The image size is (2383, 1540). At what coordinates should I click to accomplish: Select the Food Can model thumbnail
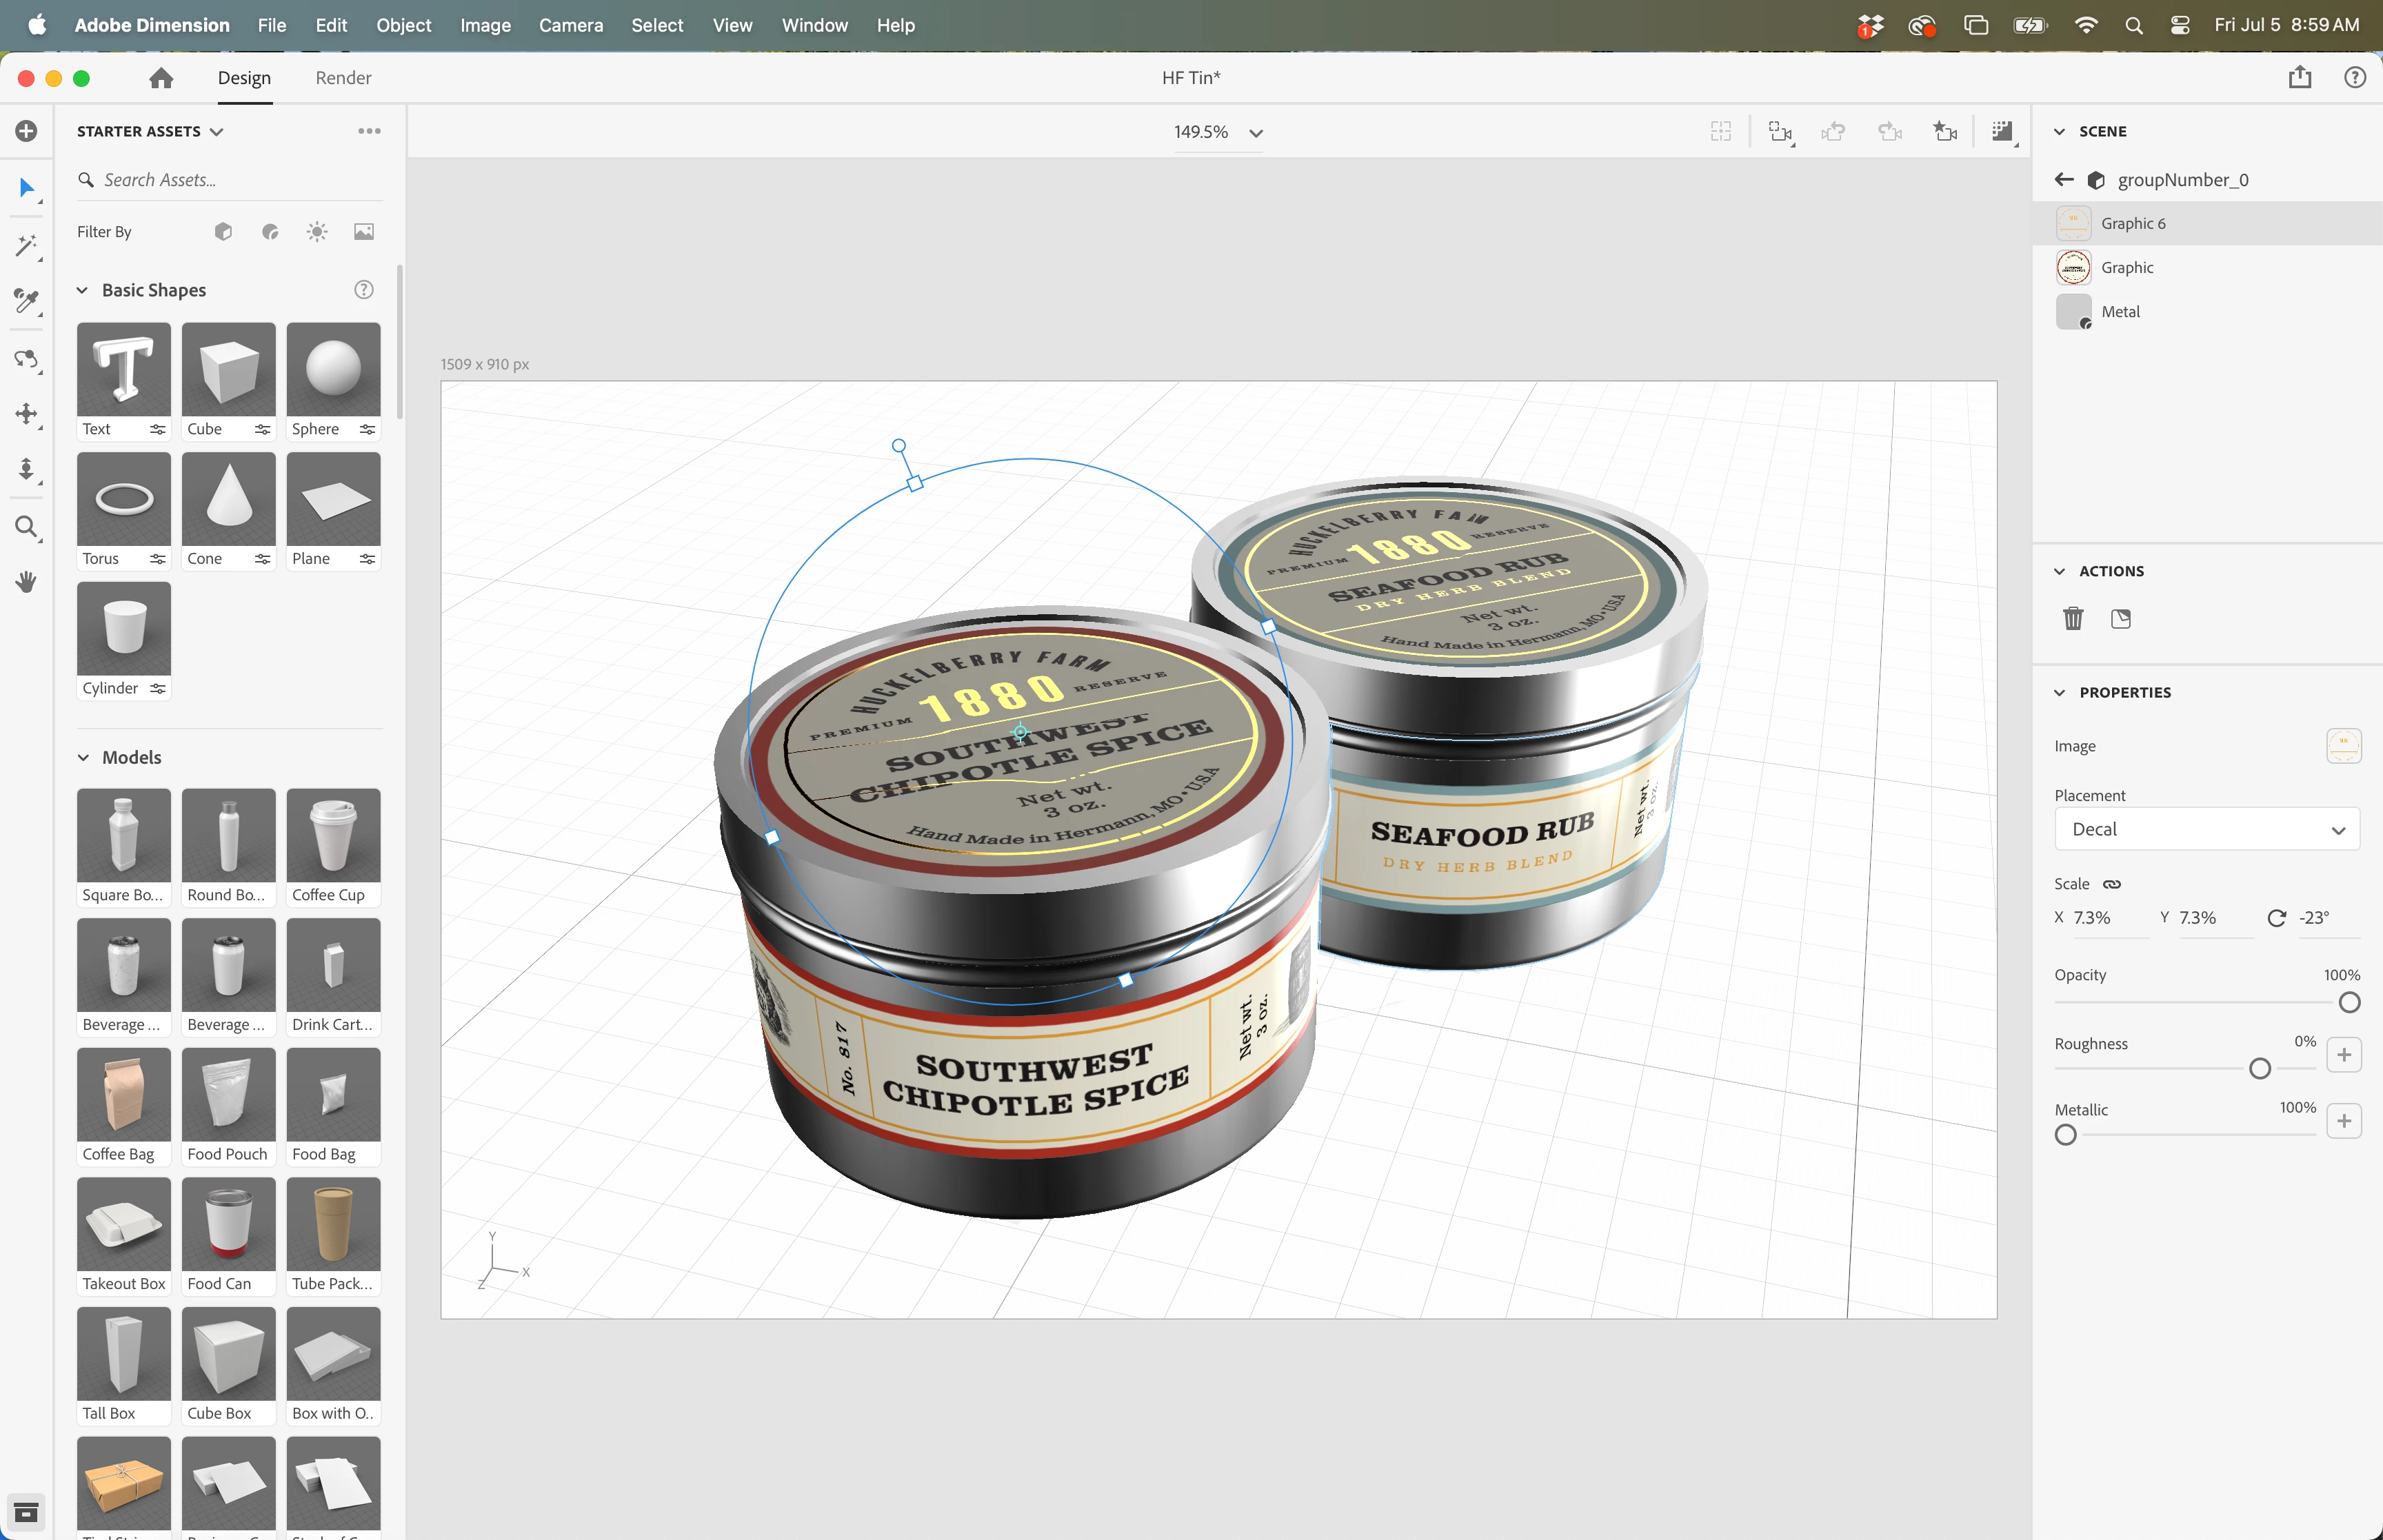click(228, 1223)
